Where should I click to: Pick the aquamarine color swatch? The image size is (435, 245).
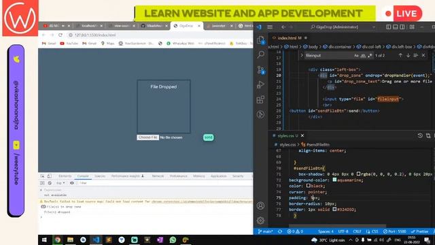[x=334, y=180]
